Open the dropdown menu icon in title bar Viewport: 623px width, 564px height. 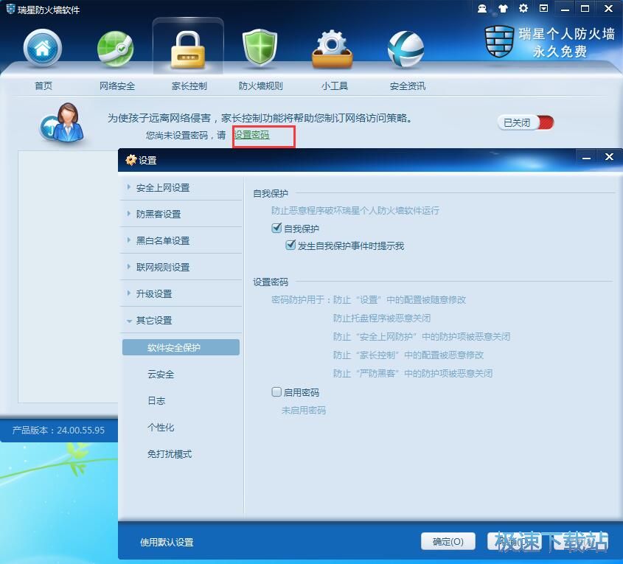click(x=543, y=8)
